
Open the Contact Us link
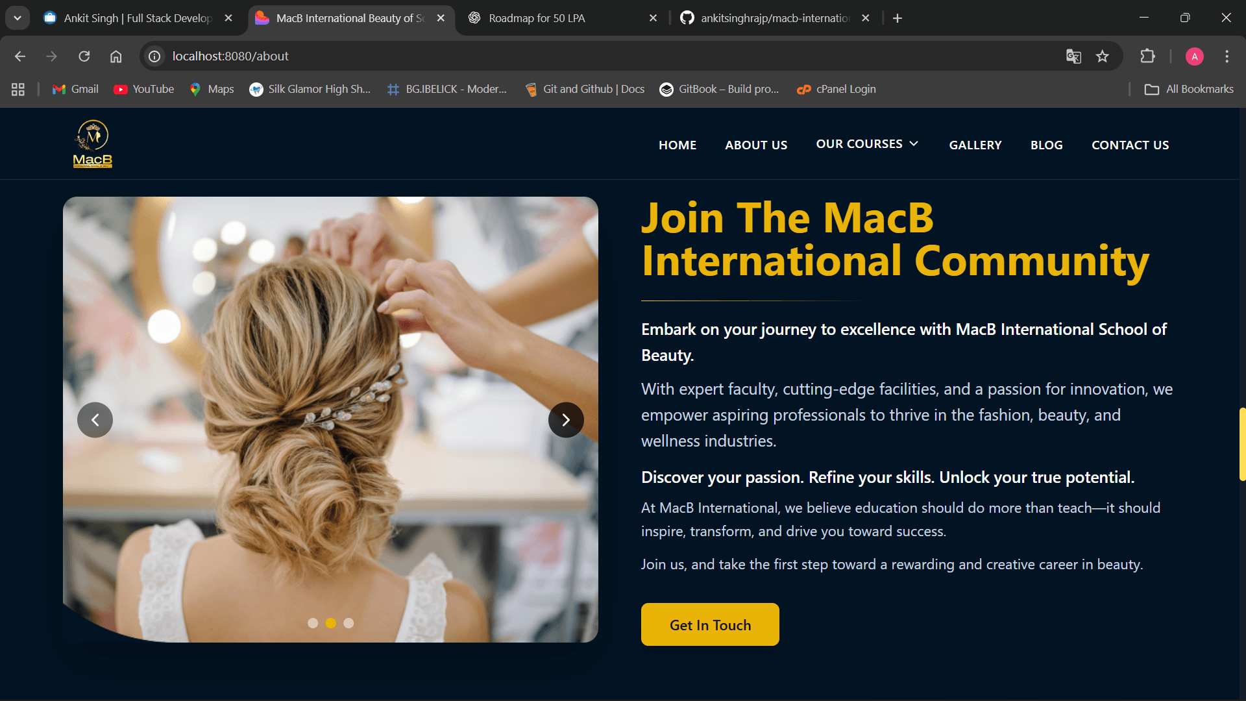(x=1130, y=145)
